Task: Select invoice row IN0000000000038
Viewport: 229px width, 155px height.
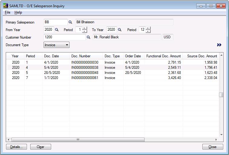Action: [85, 68]
